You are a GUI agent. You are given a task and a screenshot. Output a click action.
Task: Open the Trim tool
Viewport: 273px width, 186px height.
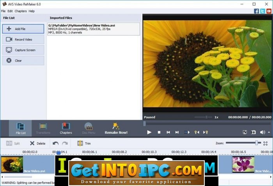(x=84, y=143)
